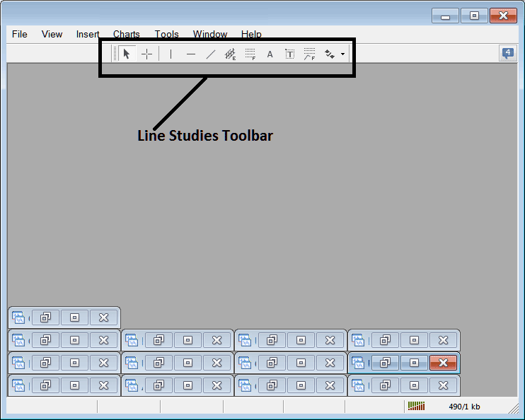The width and height of the screenshot is (525, 420).
Task: Select the diagonal Trendline tool
Action: click(210, 54)
